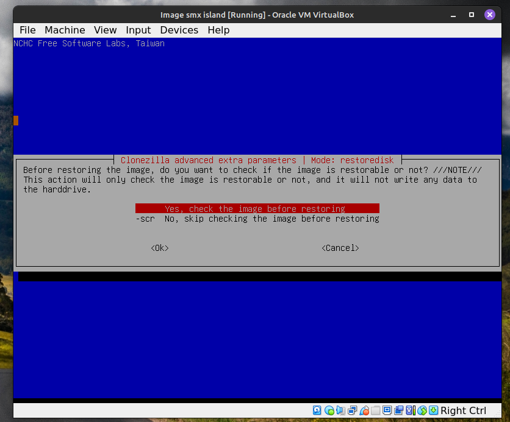
Task: Click the Cancel button in Clonezilla dialog
Action: [x=340, y=248]
